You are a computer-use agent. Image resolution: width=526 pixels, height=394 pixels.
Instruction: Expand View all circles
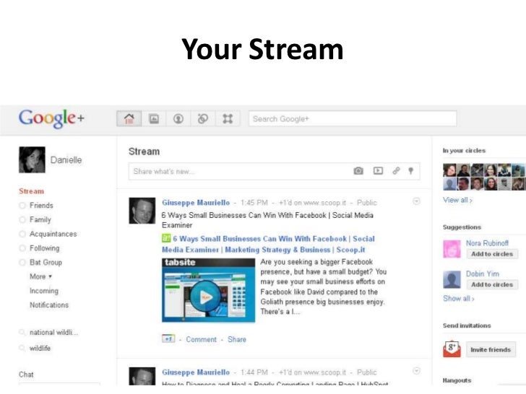click(x=457, y=200)
